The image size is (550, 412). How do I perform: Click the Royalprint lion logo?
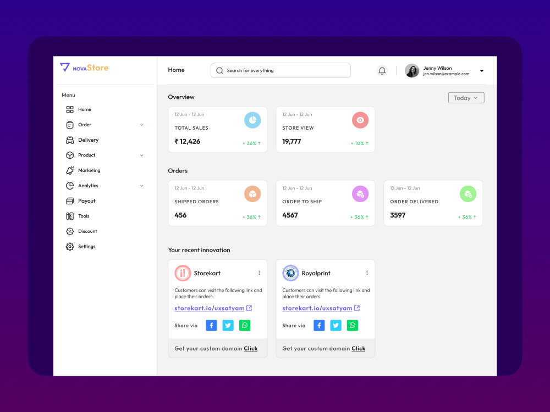point(290,273)
